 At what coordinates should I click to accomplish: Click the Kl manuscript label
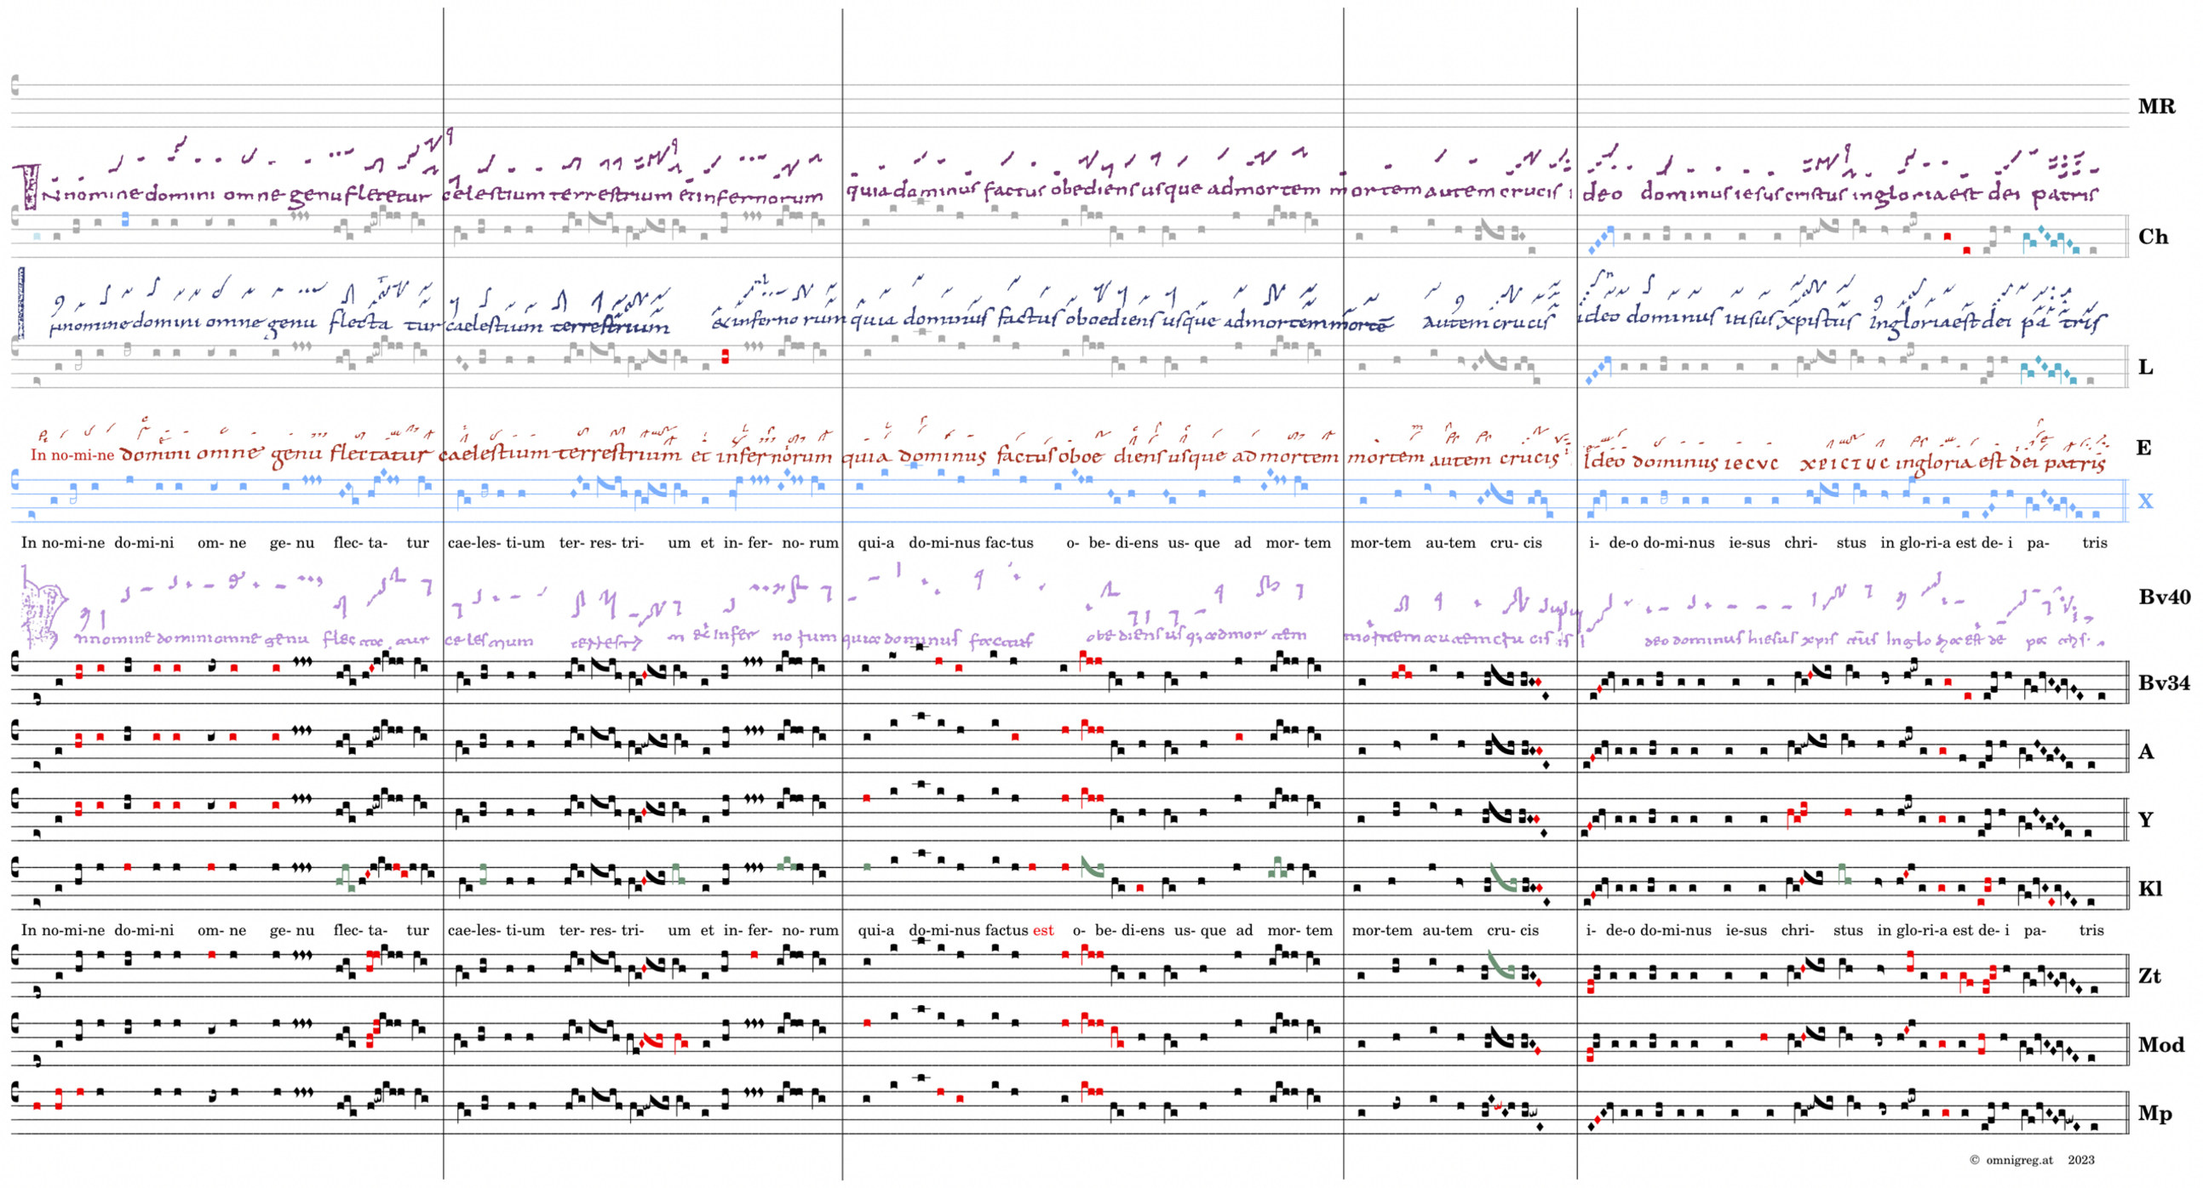[x=2150, y=888]
